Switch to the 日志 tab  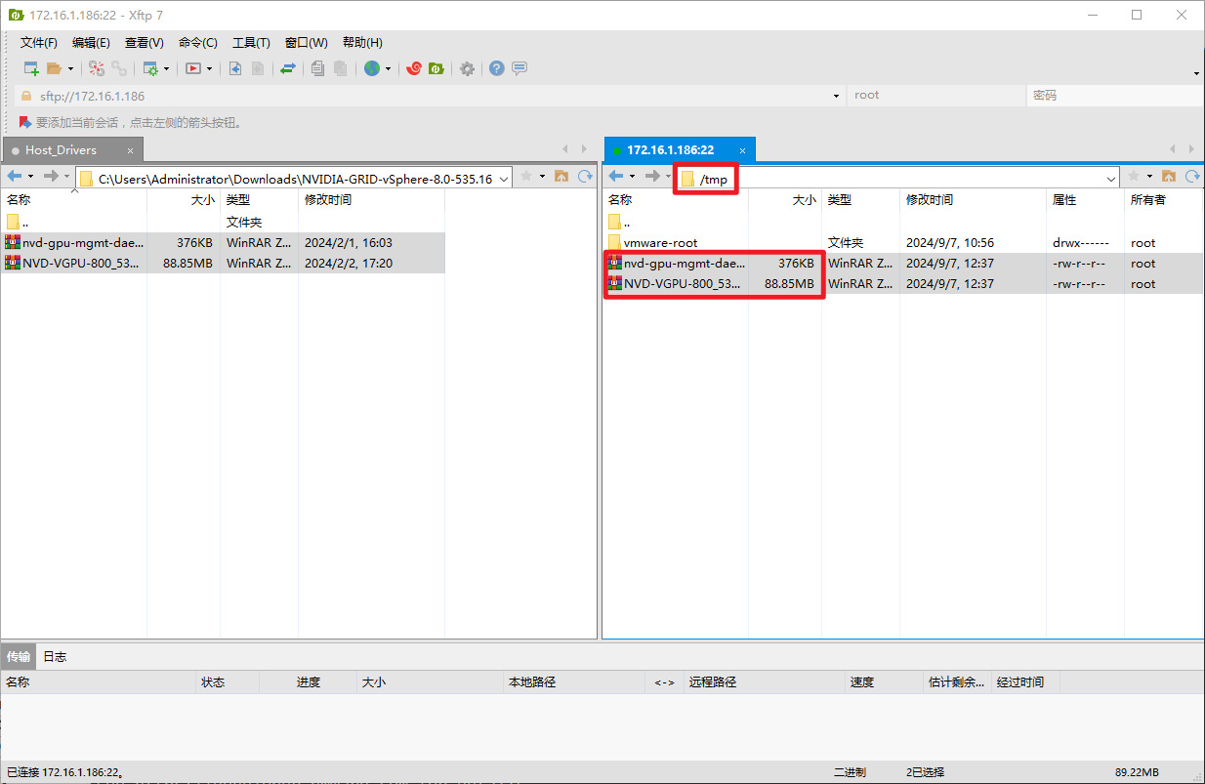pyautogui.click(x=55, y=657)
